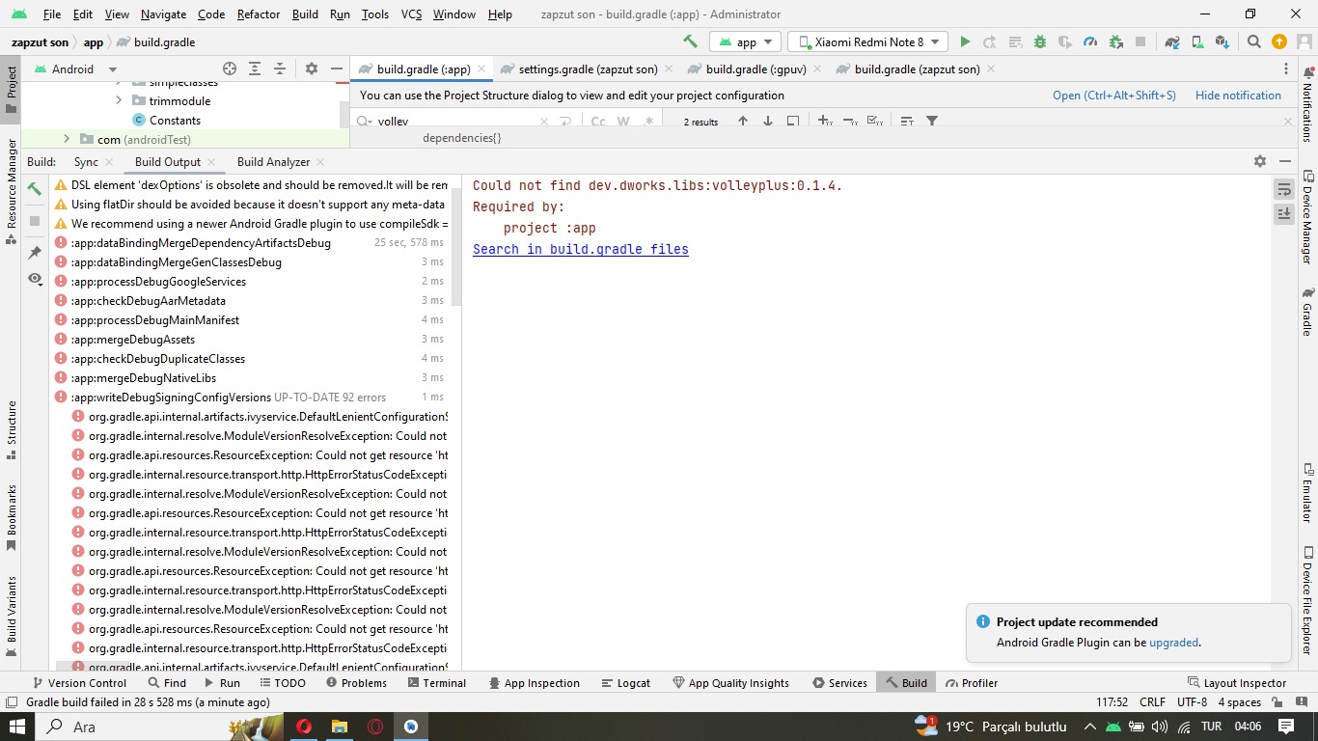Open Device Manager icon in top toolbar

point(1197,41)
